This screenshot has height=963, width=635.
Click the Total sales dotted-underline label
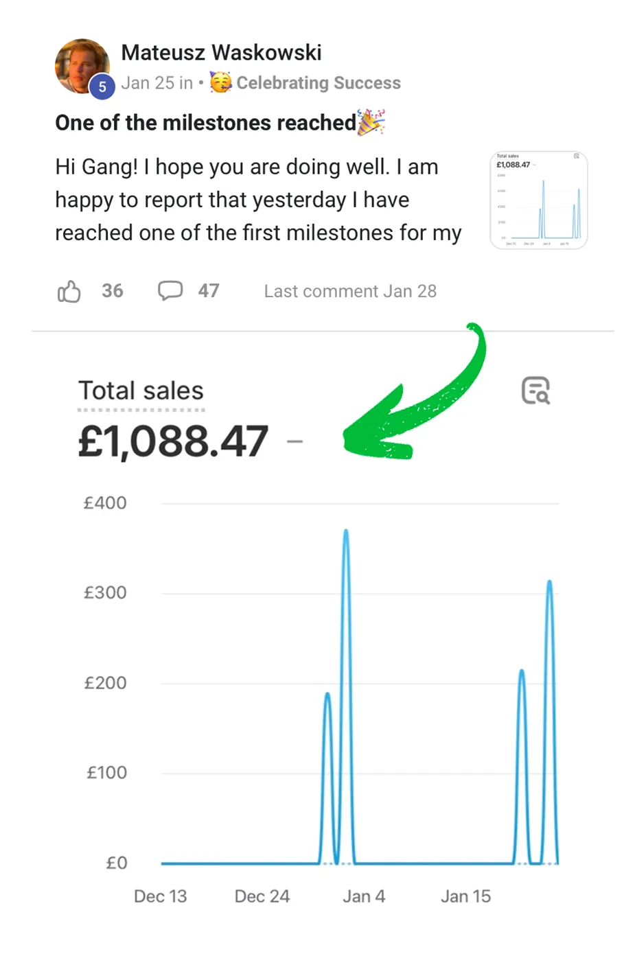pyautogui.click(x=141, y=391)
